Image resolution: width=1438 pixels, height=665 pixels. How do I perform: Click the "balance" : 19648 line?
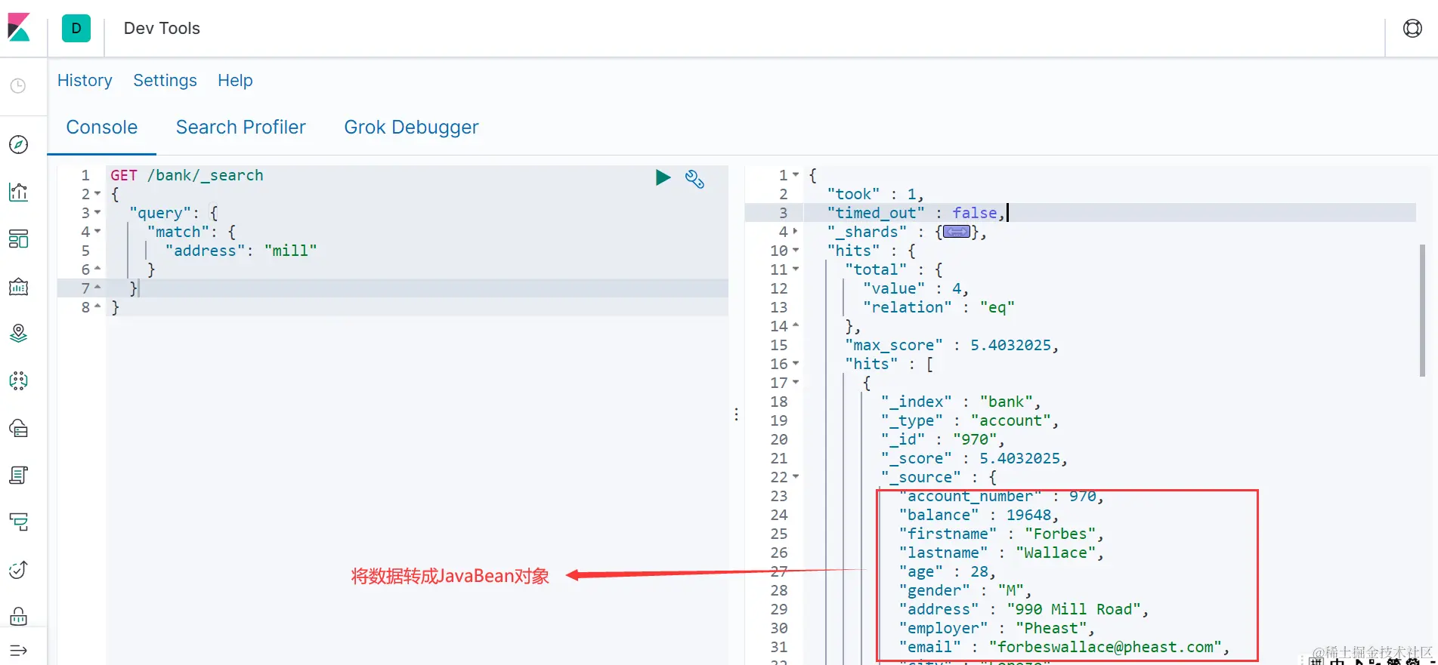(979, 515)
